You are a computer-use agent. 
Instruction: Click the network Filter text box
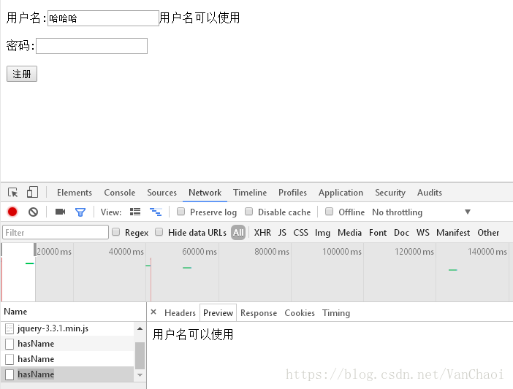pyautogui.click(x=56, y=232)
